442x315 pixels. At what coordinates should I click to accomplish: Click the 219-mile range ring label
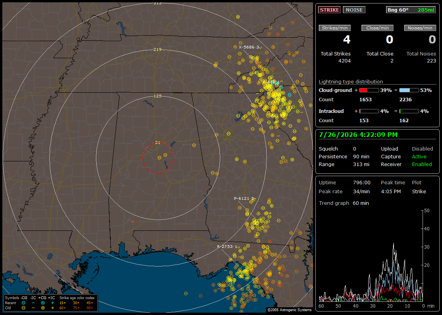tap(158, 50)
